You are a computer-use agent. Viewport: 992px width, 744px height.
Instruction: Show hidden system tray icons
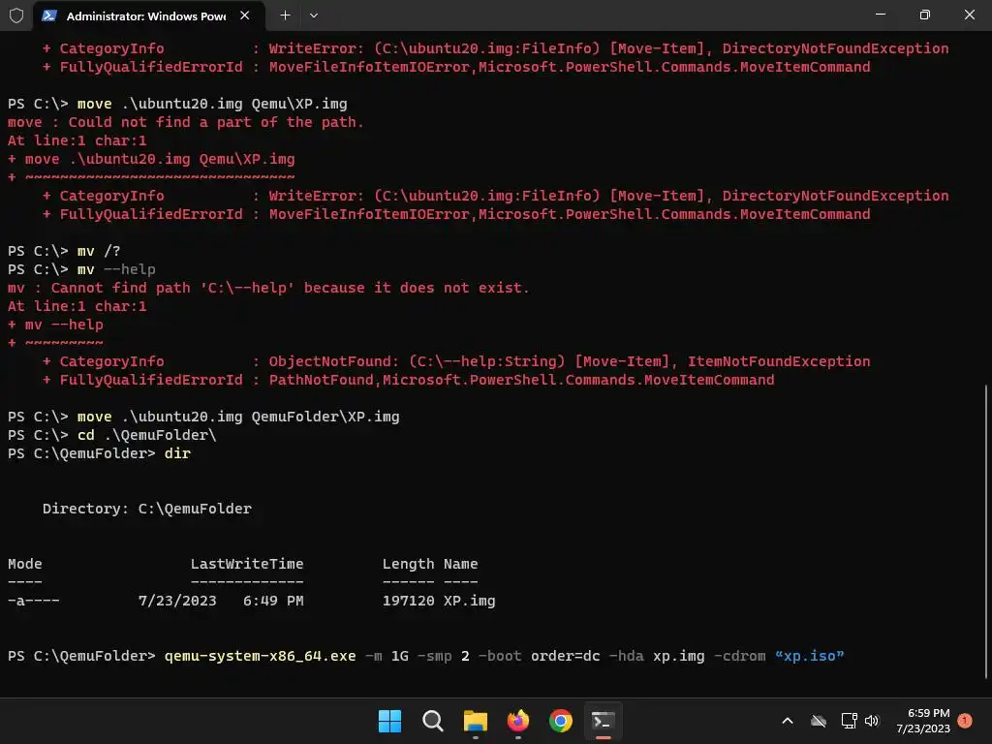pyautogui.click(x=788, y=721)
